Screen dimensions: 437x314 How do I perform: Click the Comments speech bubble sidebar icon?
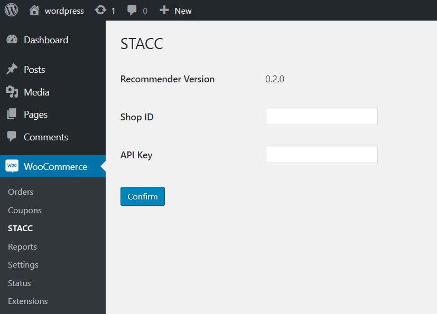point(12,136)
